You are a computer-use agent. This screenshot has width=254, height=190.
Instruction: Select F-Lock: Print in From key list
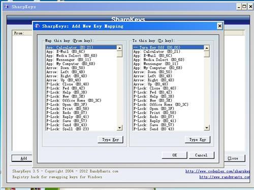pos(81,108)
